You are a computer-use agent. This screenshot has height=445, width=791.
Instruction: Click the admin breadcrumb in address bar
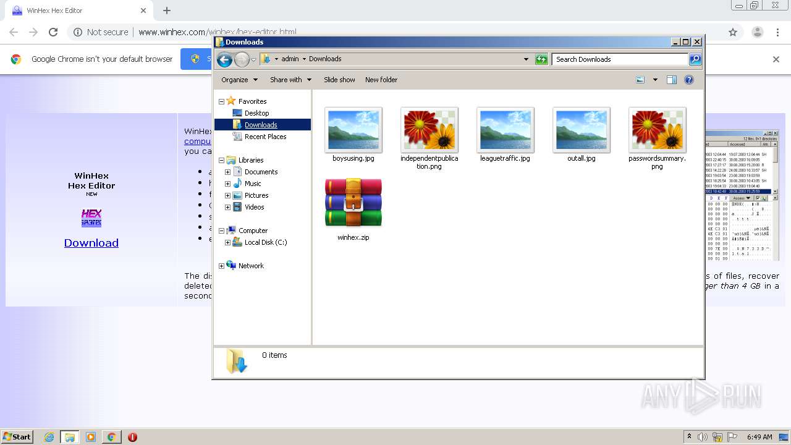click(290, 59)
